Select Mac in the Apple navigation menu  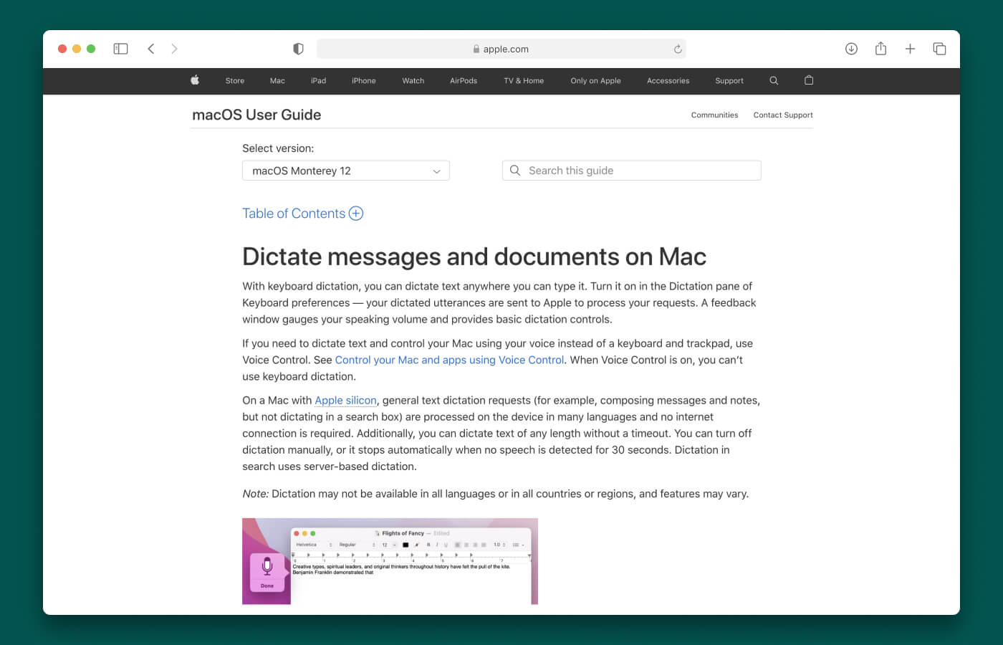tap(277, 80)
